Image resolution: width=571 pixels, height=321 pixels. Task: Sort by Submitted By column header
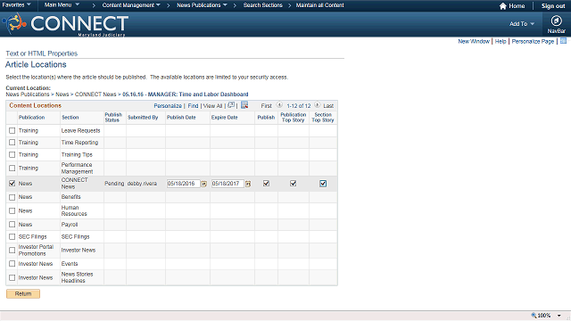[x=143, y=117]
